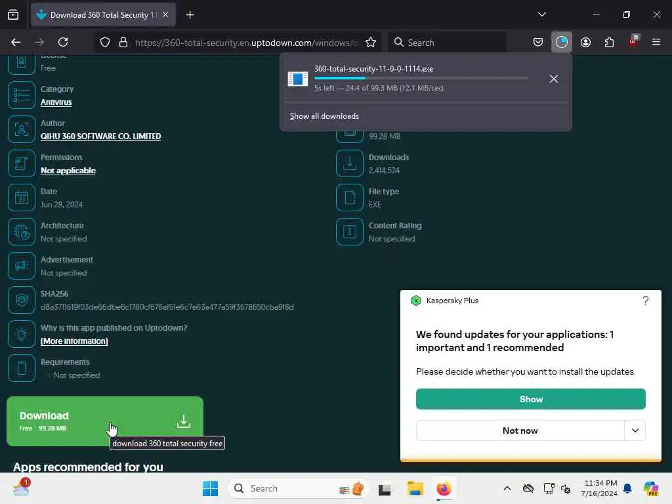Select the Download 360 Total Security tab
The width and height of the screenshot is (672, 504).
(103, 15)
